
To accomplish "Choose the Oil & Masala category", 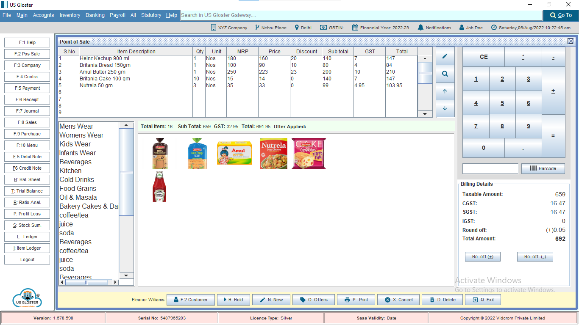I will tap(78, 197).
